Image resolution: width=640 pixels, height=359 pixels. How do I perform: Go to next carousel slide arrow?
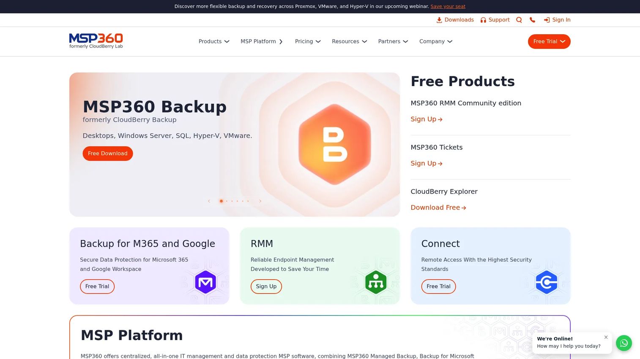[x=260, y=201]
